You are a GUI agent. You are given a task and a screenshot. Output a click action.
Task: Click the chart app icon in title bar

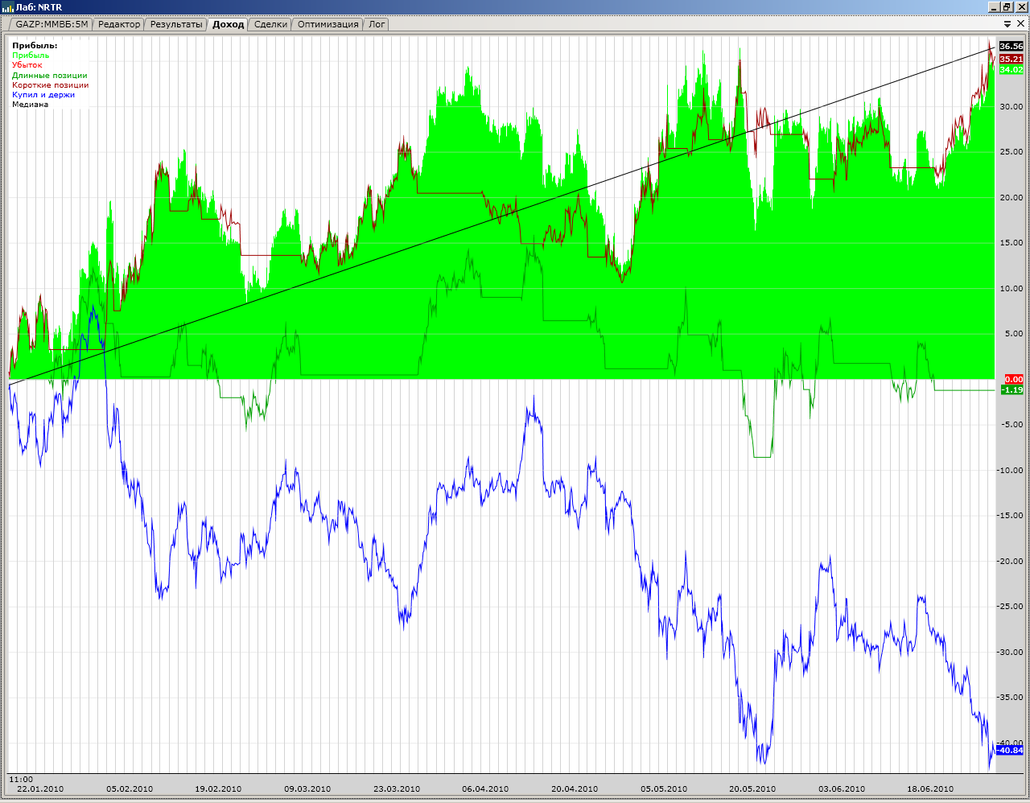point(8,7)
